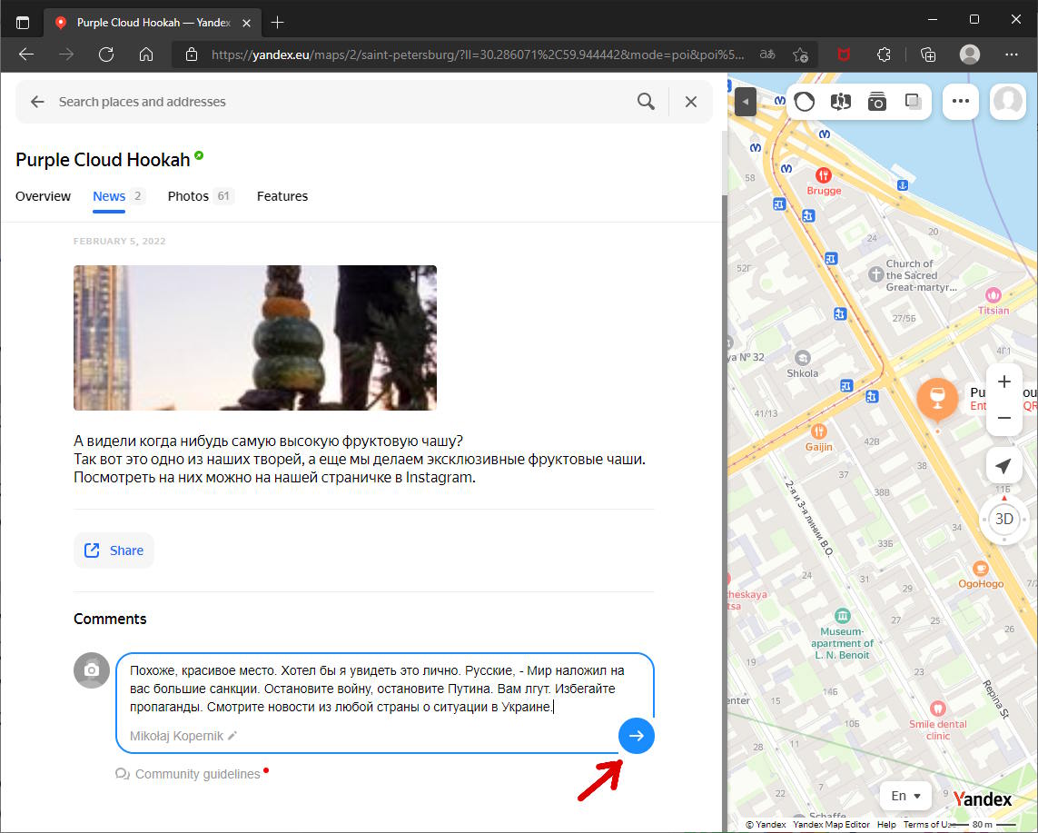The image size is (1038, 833).
Task: Select the Museum-apartment of L. N. Benoit marker
Action: [842, 616]
